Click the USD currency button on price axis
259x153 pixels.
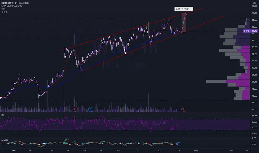pos(254,3)
